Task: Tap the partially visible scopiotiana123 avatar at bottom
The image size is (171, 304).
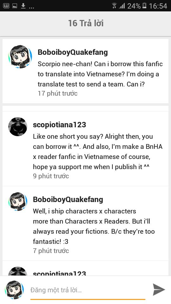Action: 18,271
